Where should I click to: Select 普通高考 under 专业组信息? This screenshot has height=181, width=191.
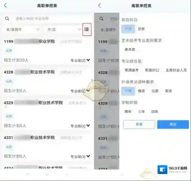(x=131, y=70)
